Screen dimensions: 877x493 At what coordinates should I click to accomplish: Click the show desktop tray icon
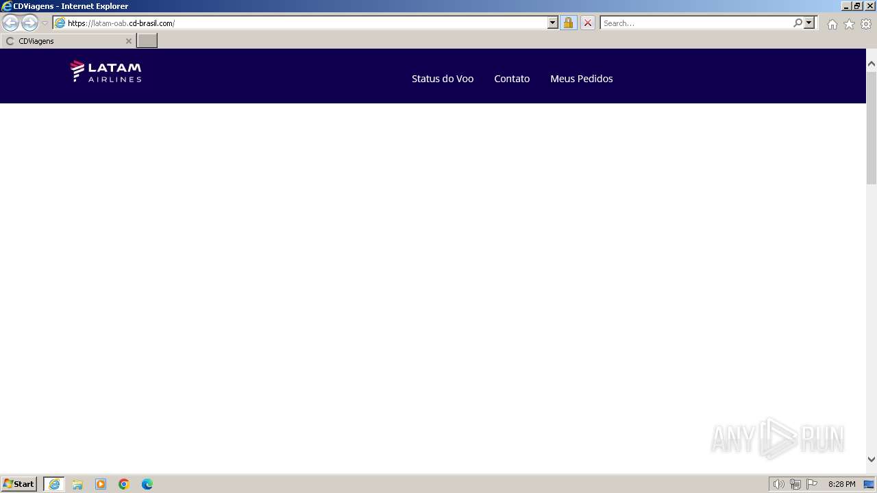click(x=869, y=484)
